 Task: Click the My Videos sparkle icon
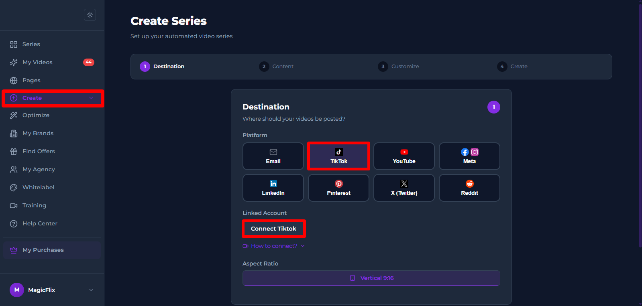click(x=14, y=62)
